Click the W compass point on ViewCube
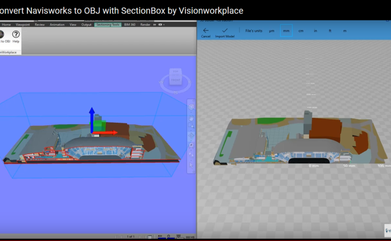This screenshot has height=241, width=391. 161,82
